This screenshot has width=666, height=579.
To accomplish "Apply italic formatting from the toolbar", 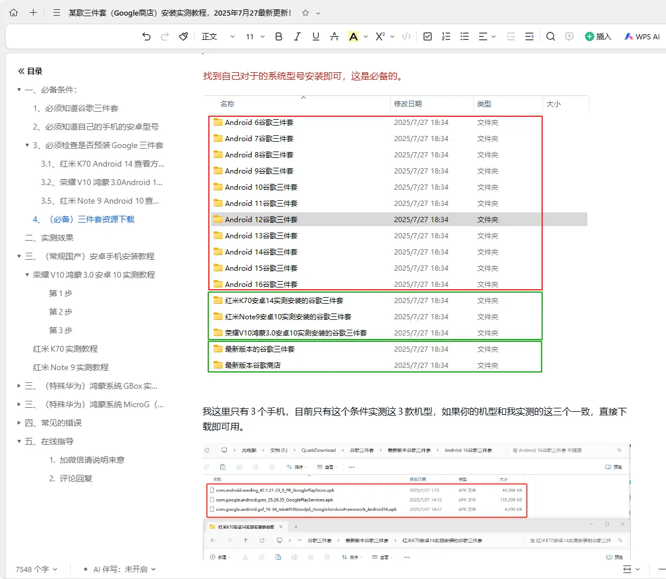I will click(297, 36).
